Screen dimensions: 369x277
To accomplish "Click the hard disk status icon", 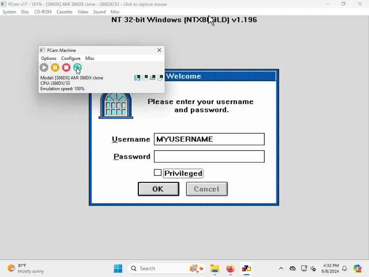I will pos(152,78).
